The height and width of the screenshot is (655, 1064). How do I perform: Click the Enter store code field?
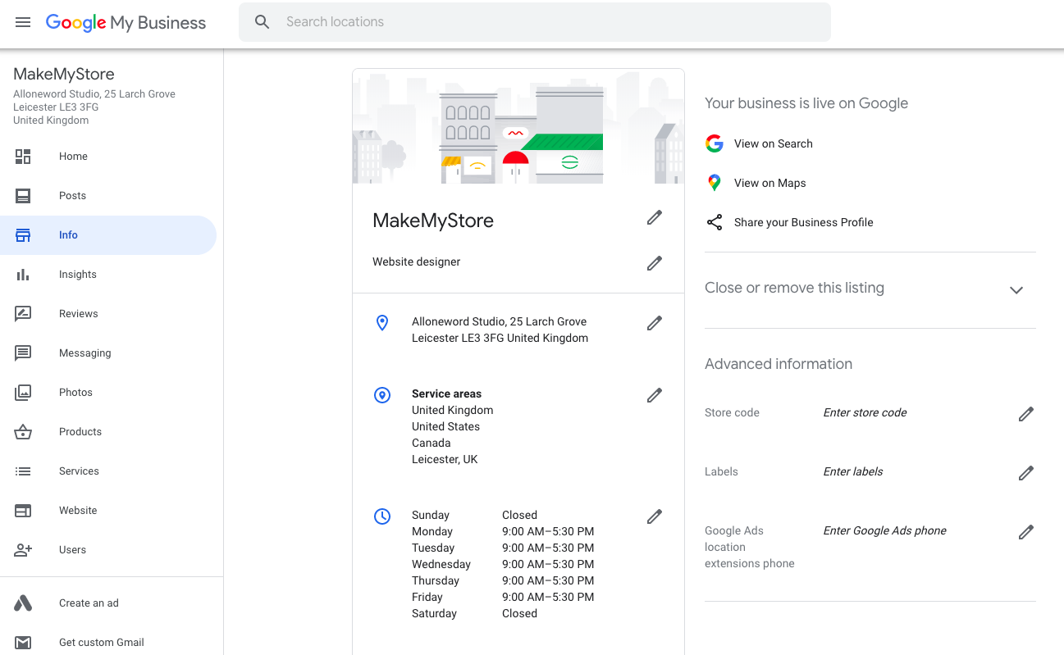click(864, 412)
